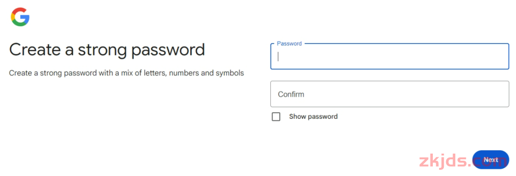Screen dimensions: 516x176
Task: Click the 'Confirm' placeholder text
Action: pyautogui.click(x=291, y=94)
